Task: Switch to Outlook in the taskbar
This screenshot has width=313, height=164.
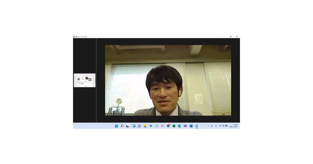Action: click(x=168, y=126)
